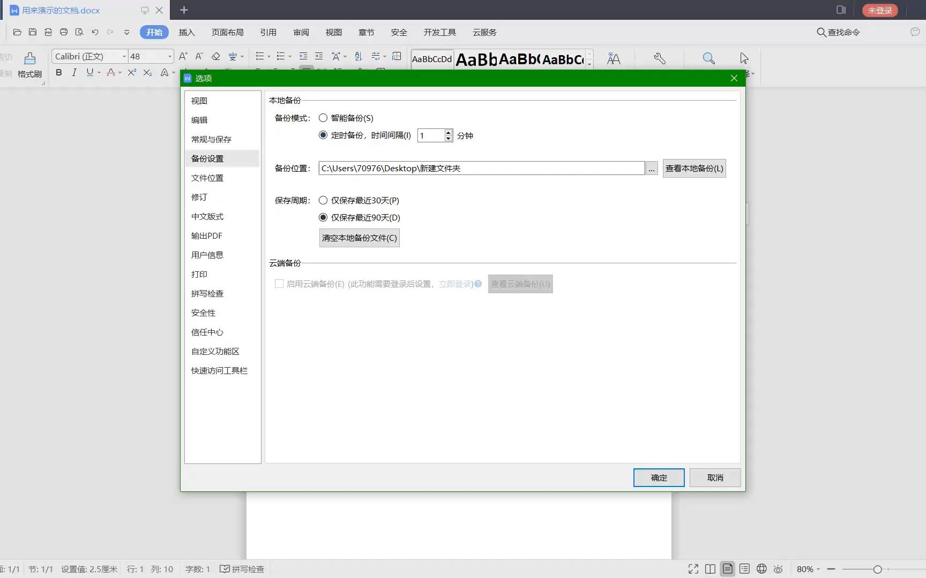Screen dimensions: 926x578
Task: Undo the last action
Action: [x=95, y=32]
